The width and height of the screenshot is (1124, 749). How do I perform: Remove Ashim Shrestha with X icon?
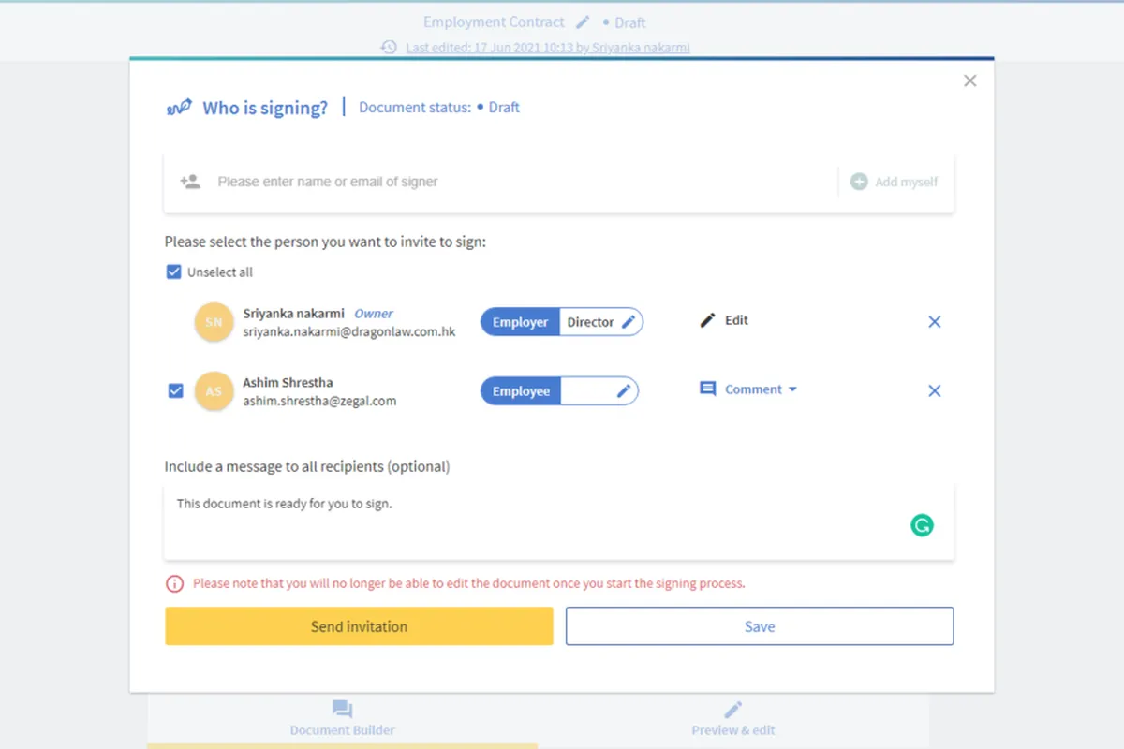934,391
